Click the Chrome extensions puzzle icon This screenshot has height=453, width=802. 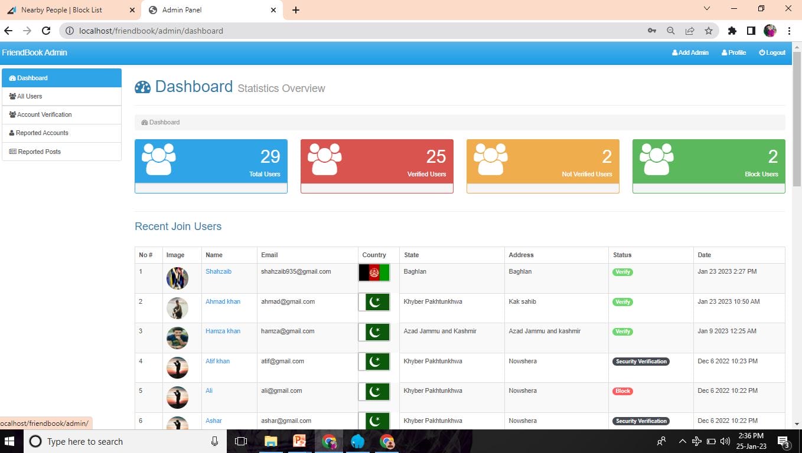click(732, 31)
